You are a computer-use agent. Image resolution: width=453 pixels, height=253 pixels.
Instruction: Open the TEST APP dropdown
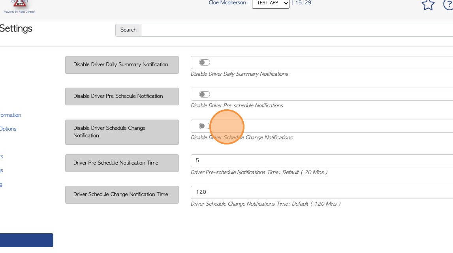pyautogui.click(x=271, y=3)
